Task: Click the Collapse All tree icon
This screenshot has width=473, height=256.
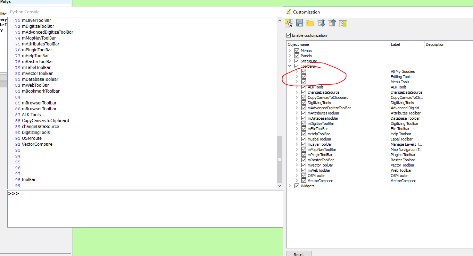Action: coord(332,23)
